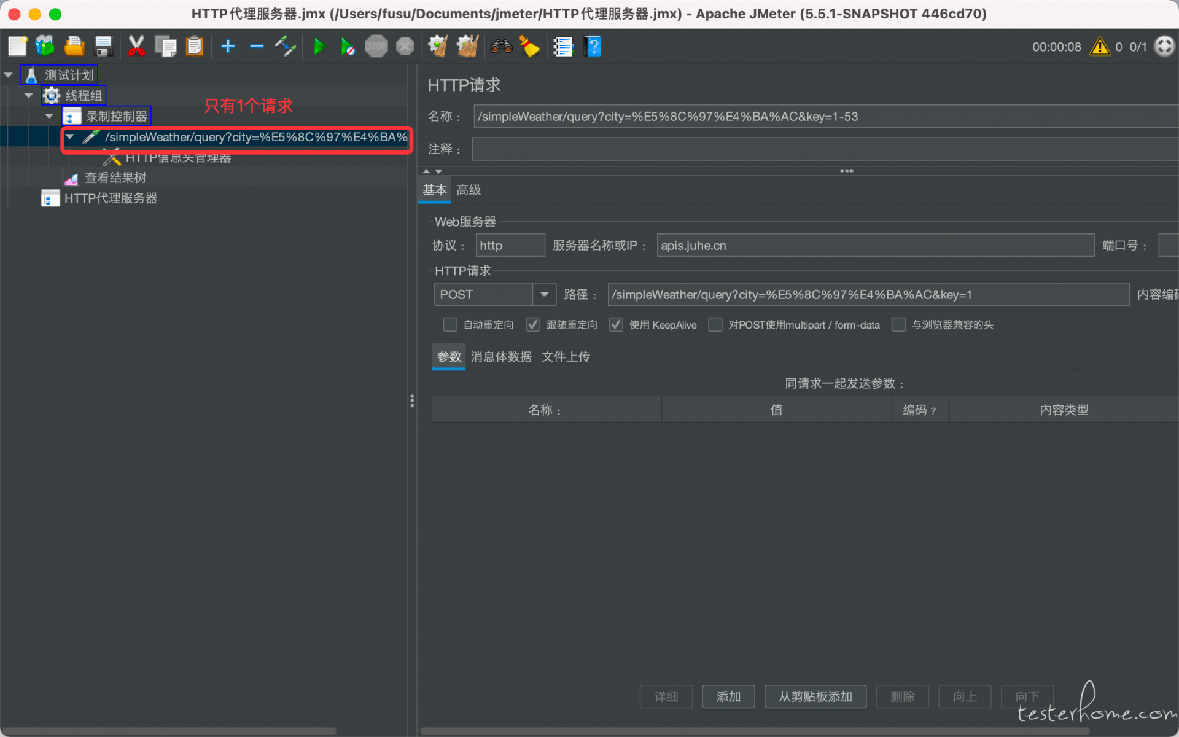The image size is (1179, 737).
Task: Click the Clear all results icon
Action: 467,46
